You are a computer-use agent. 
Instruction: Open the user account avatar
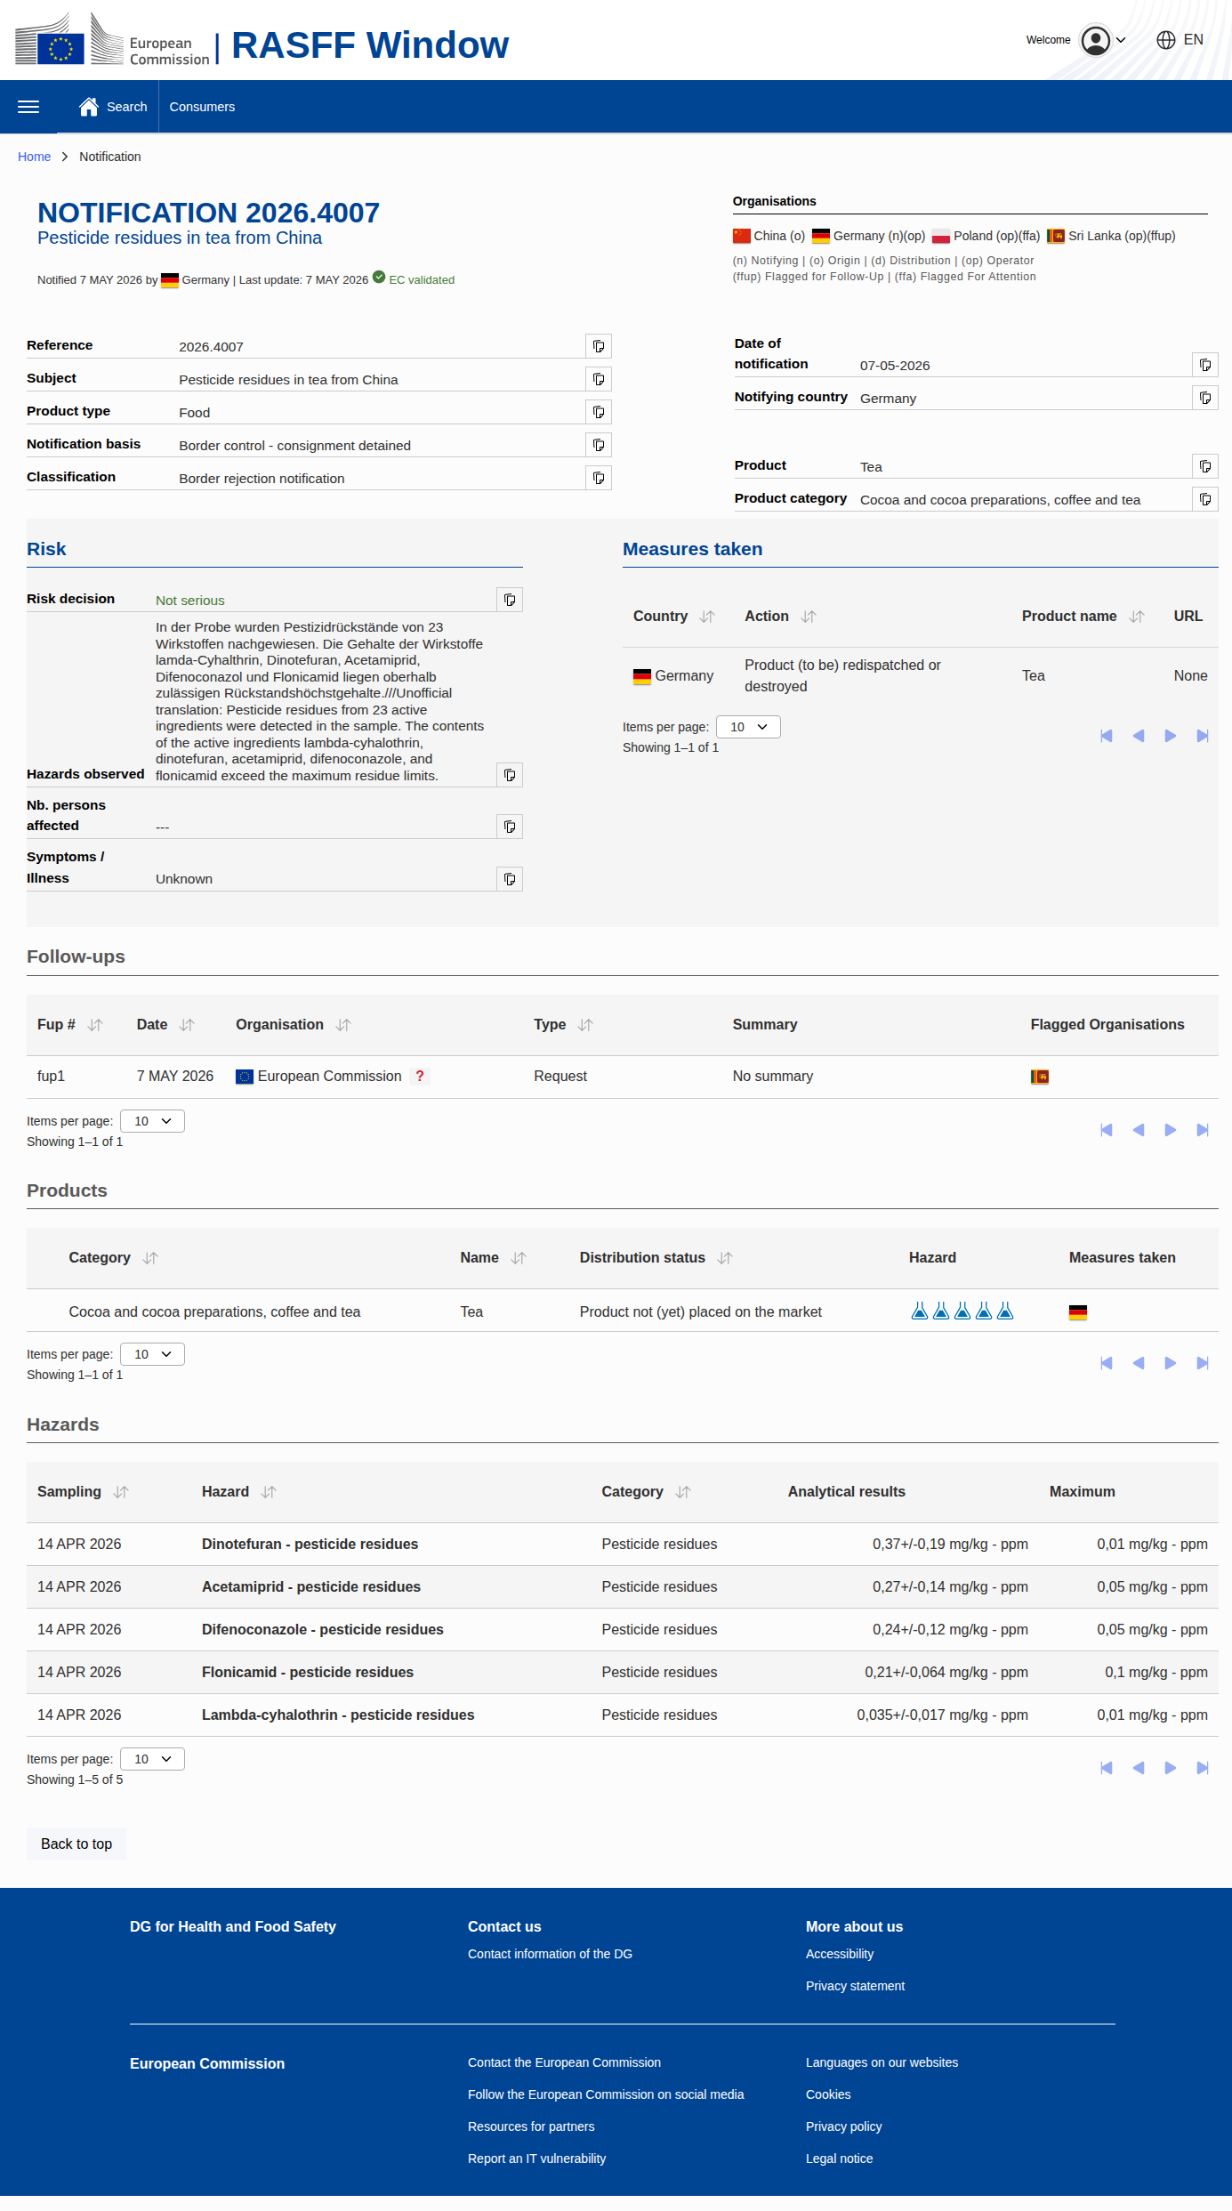click(x=1096, y=40)
